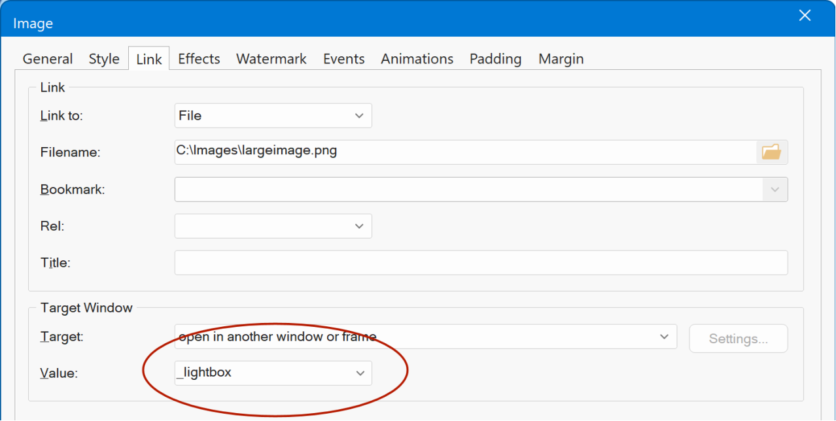Image resolution: width=836 pixels, height=421 pixels.
Task: Close the Image dialog window
Action: (x=805, y=16)
